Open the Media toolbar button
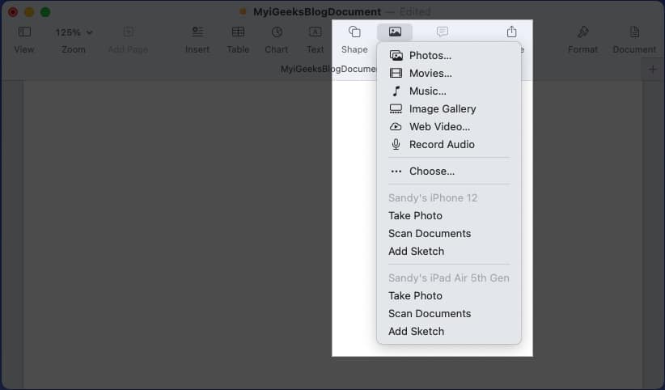Viewport: 665px width, 390px height. point(395,32)
